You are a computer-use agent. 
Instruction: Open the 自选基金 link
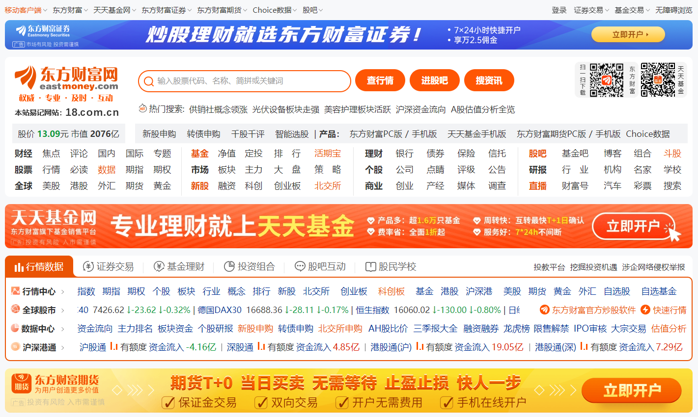pyautogui.click(x=659, y=291)
